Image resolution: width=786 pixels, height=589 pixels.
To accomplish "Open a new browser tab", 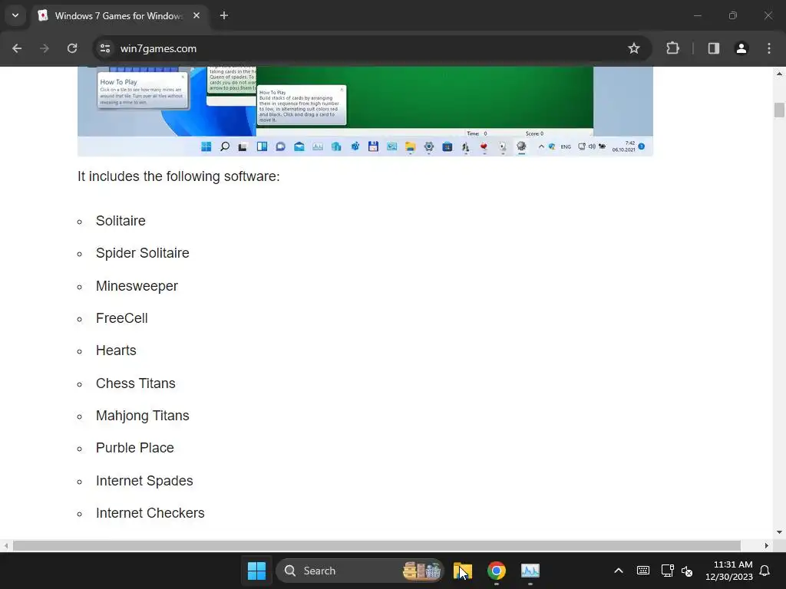I will 224,15.
